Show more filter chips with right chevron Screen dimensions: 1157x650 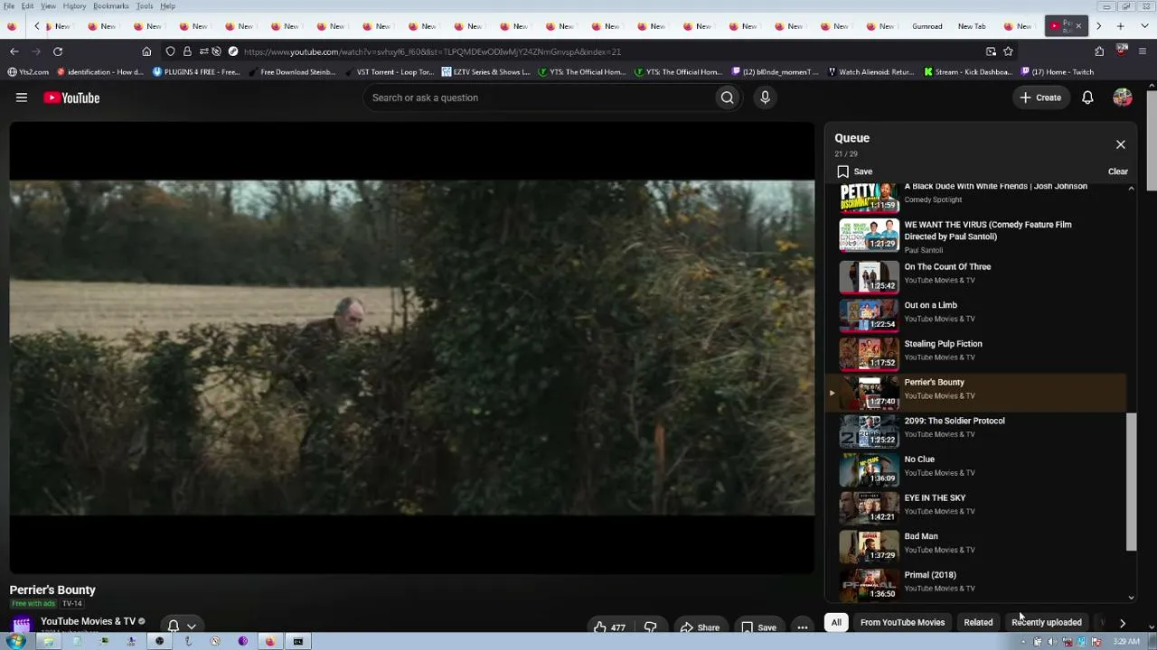tap(1123, 623)
